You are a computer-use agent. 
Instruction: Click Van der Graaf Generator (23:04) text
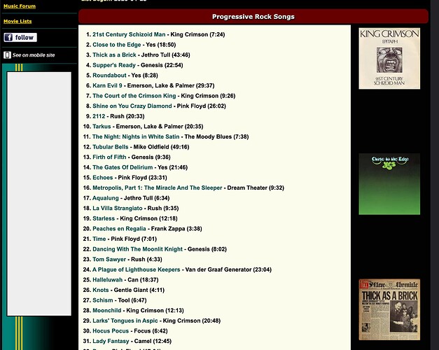click(x=228, y=269)
